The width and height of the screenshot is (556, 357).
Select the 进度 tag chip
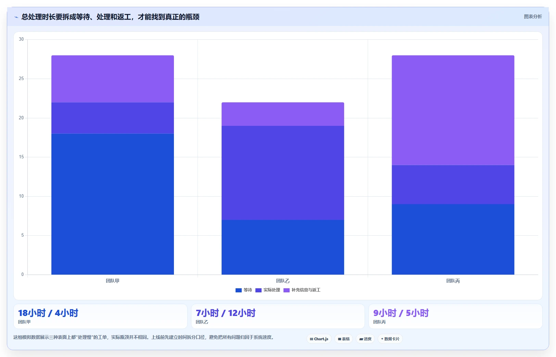click(365, 339)
